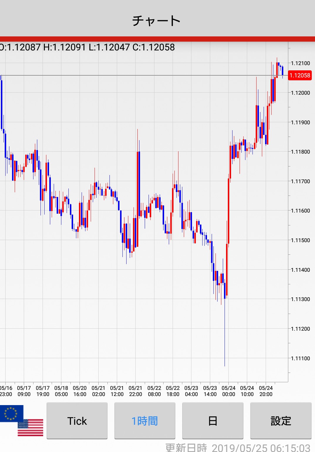Tap the United States flag icon
The width and height of the screenshot is (315, 452).
[31, 428]
